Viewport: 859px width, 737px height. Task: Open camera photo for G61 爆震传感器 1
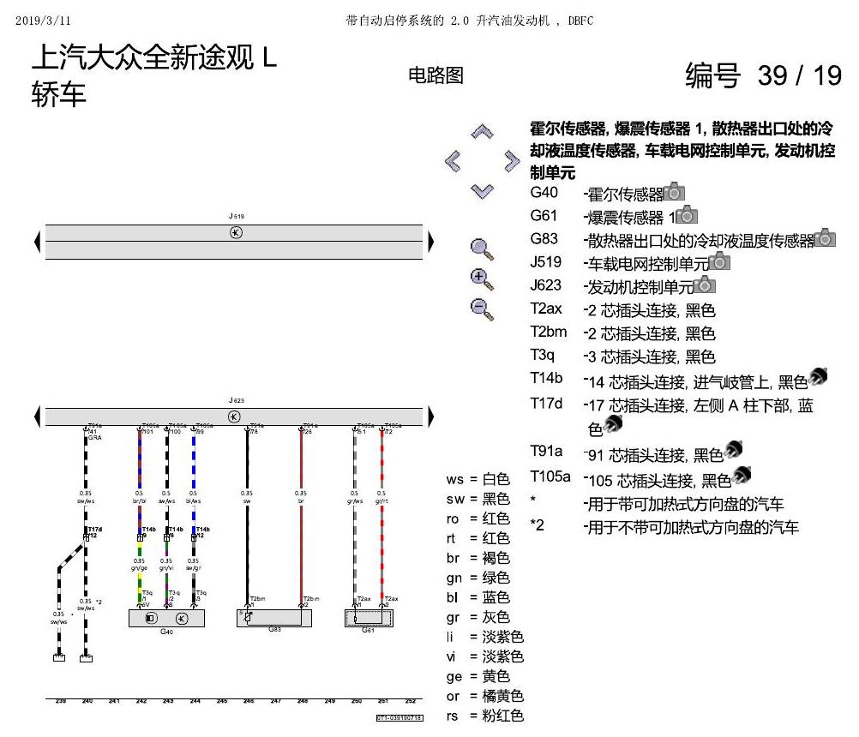pos(687,215)
